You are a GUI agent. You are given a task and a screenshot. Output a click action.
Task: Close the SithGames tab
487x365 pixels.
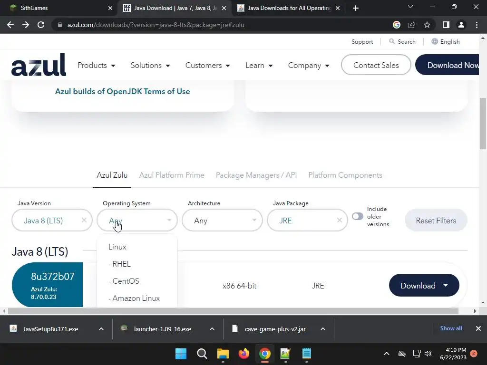click(110, 8)
